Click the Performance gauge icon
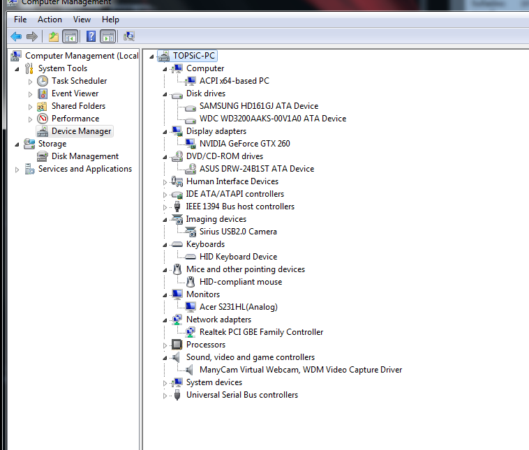Viewport: 529px width, 450px height. 43,119
